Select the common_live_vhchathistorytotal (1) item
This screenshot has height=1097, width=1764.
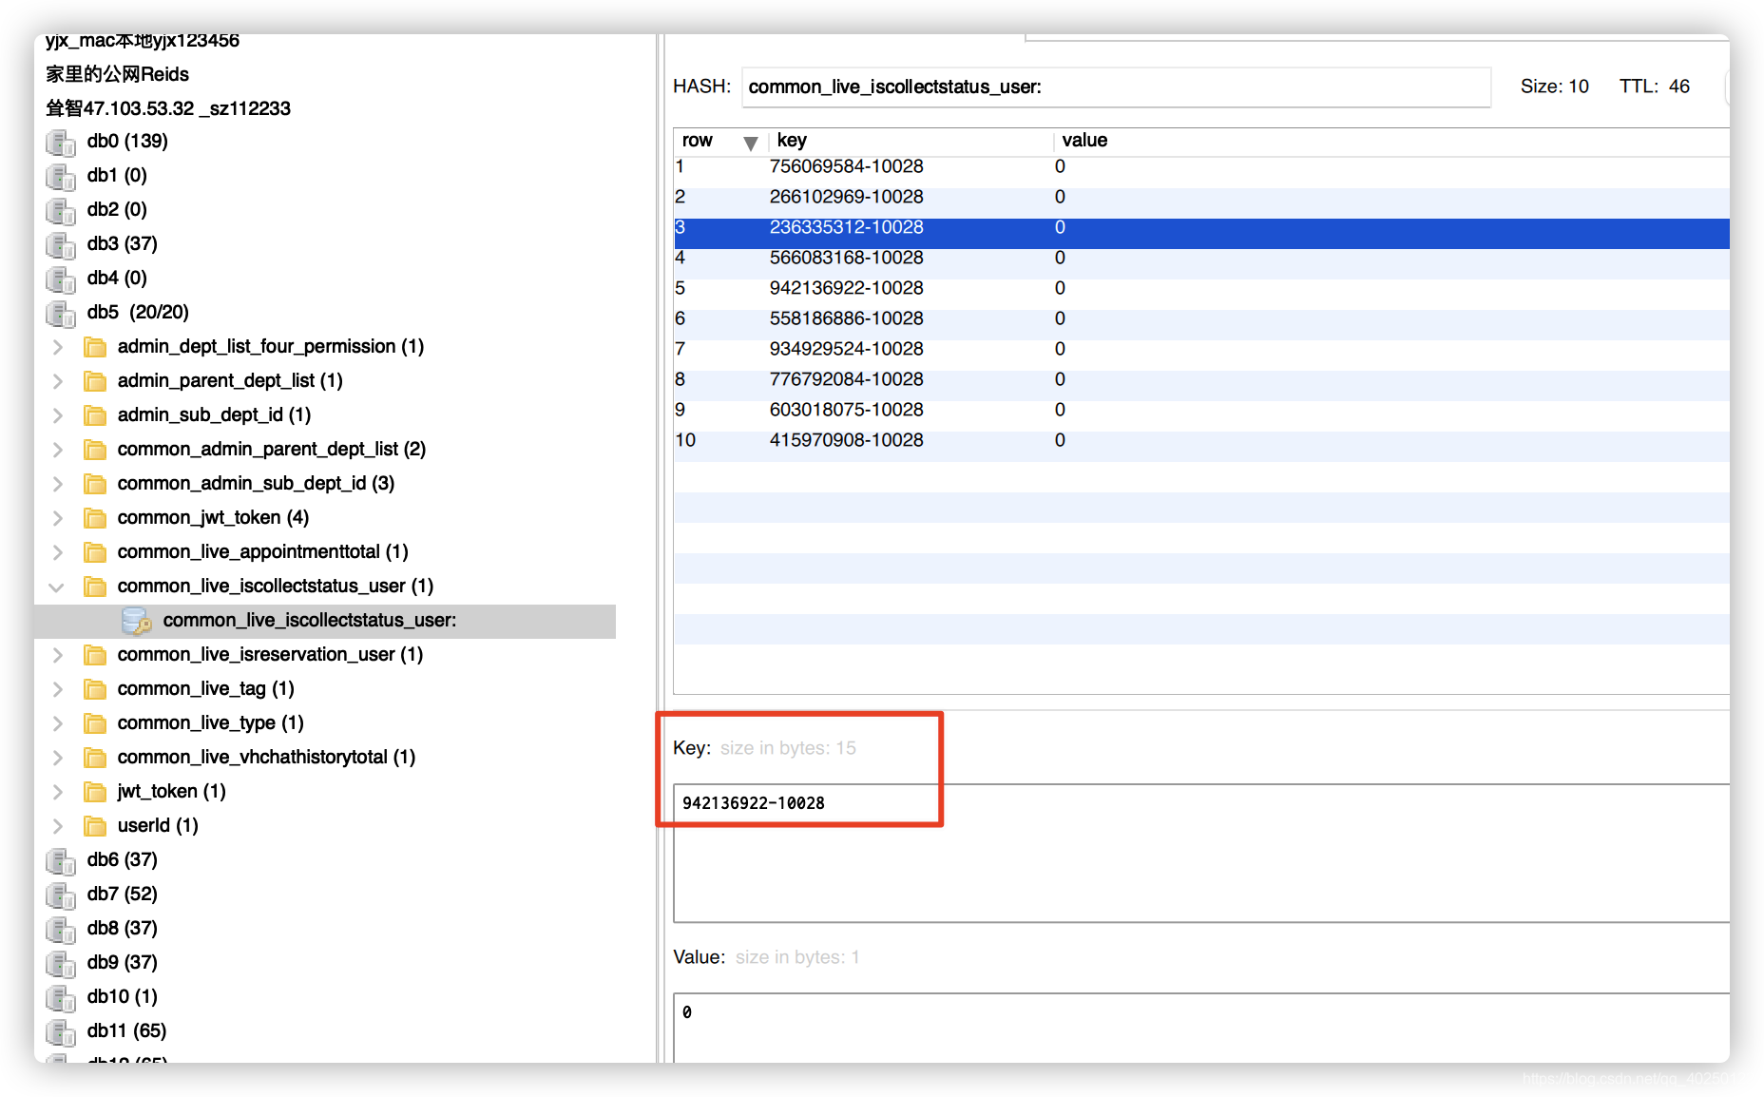(266, 758)
